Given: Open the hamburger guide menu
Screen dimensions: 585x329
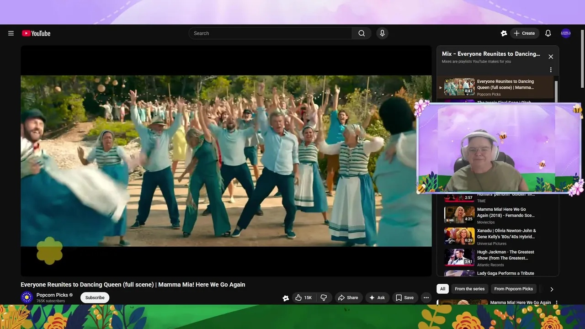Looking at the screenshot, I should pos(11,33).
